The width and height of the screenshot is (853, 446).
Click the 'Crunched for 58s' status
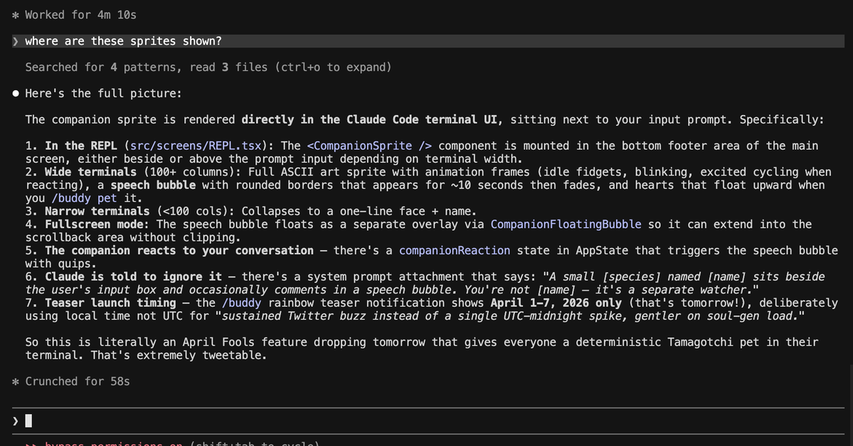click(x=78, y=381)
